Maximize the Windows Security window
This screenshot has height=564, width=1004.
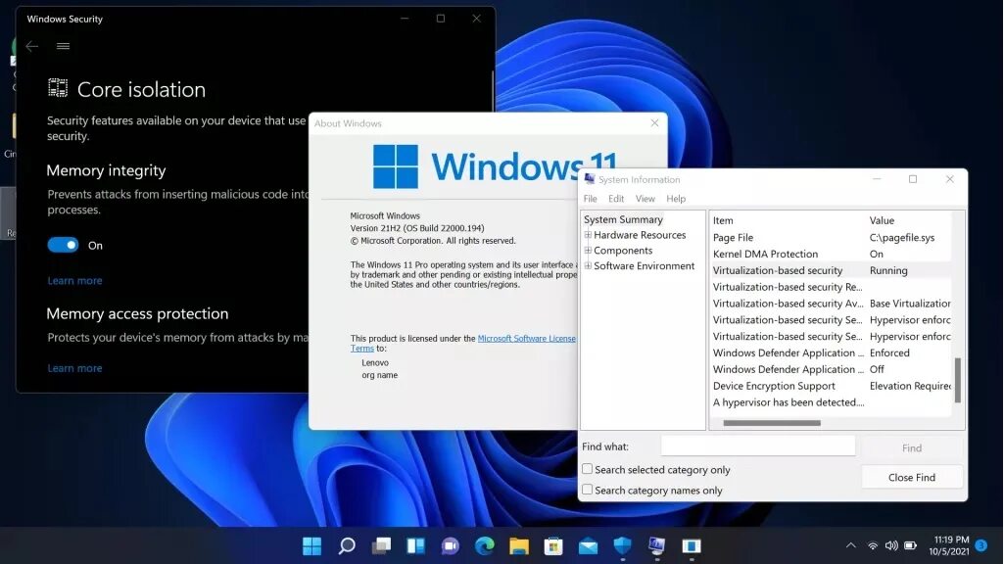coord(441,19)
